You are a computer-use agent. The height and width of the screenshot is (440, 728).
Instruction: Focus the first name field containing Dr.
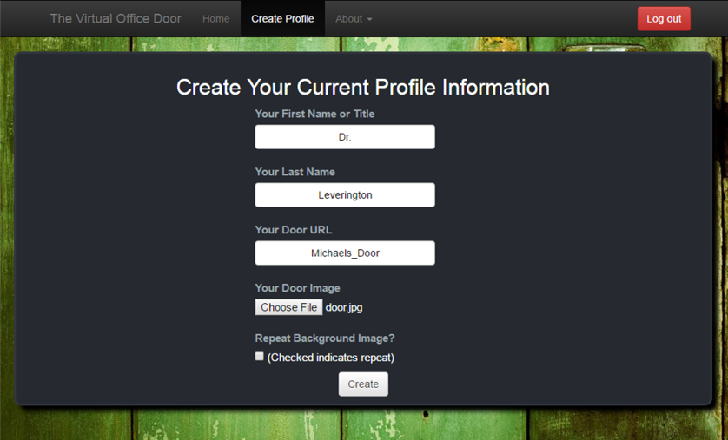click(x=345, y=137)
